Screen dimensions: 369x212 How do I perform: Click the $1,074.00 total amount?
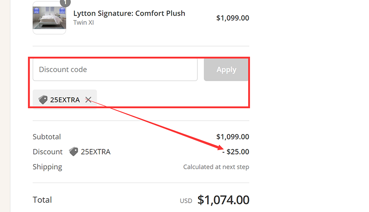(x=223, y=200)
